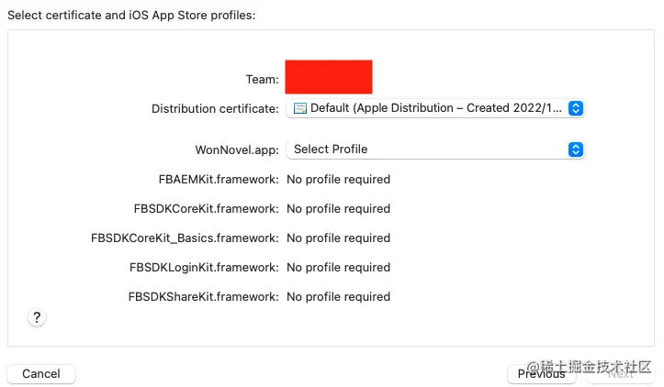Click 'No profile required' beside FBSDKLoginKit.framework
This screenshot has width=664, height=387.
tap(338, 268)
